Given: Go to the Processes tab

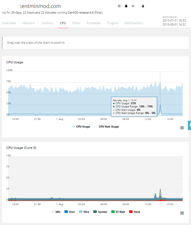Looking at the screenshot, I should (x=94, y=23).
